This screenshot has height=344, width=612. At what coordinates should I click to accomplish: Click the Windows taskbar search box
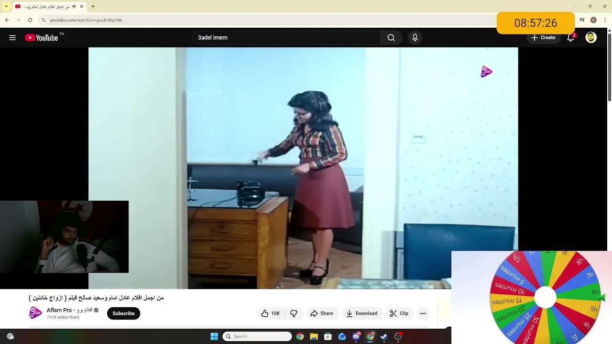pyautogui.click(x=257, y=336)
